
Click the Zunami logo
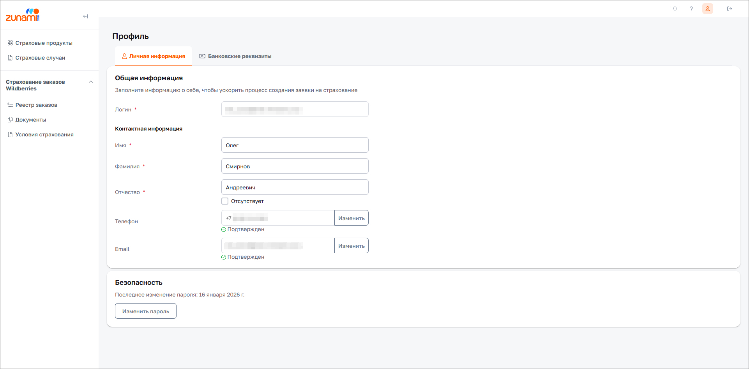[23, 15]
